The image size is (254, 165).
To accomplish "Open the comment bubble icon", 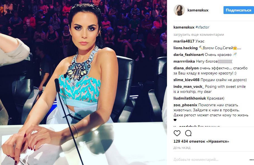I will pyautogui.click(x=188, y=133).
